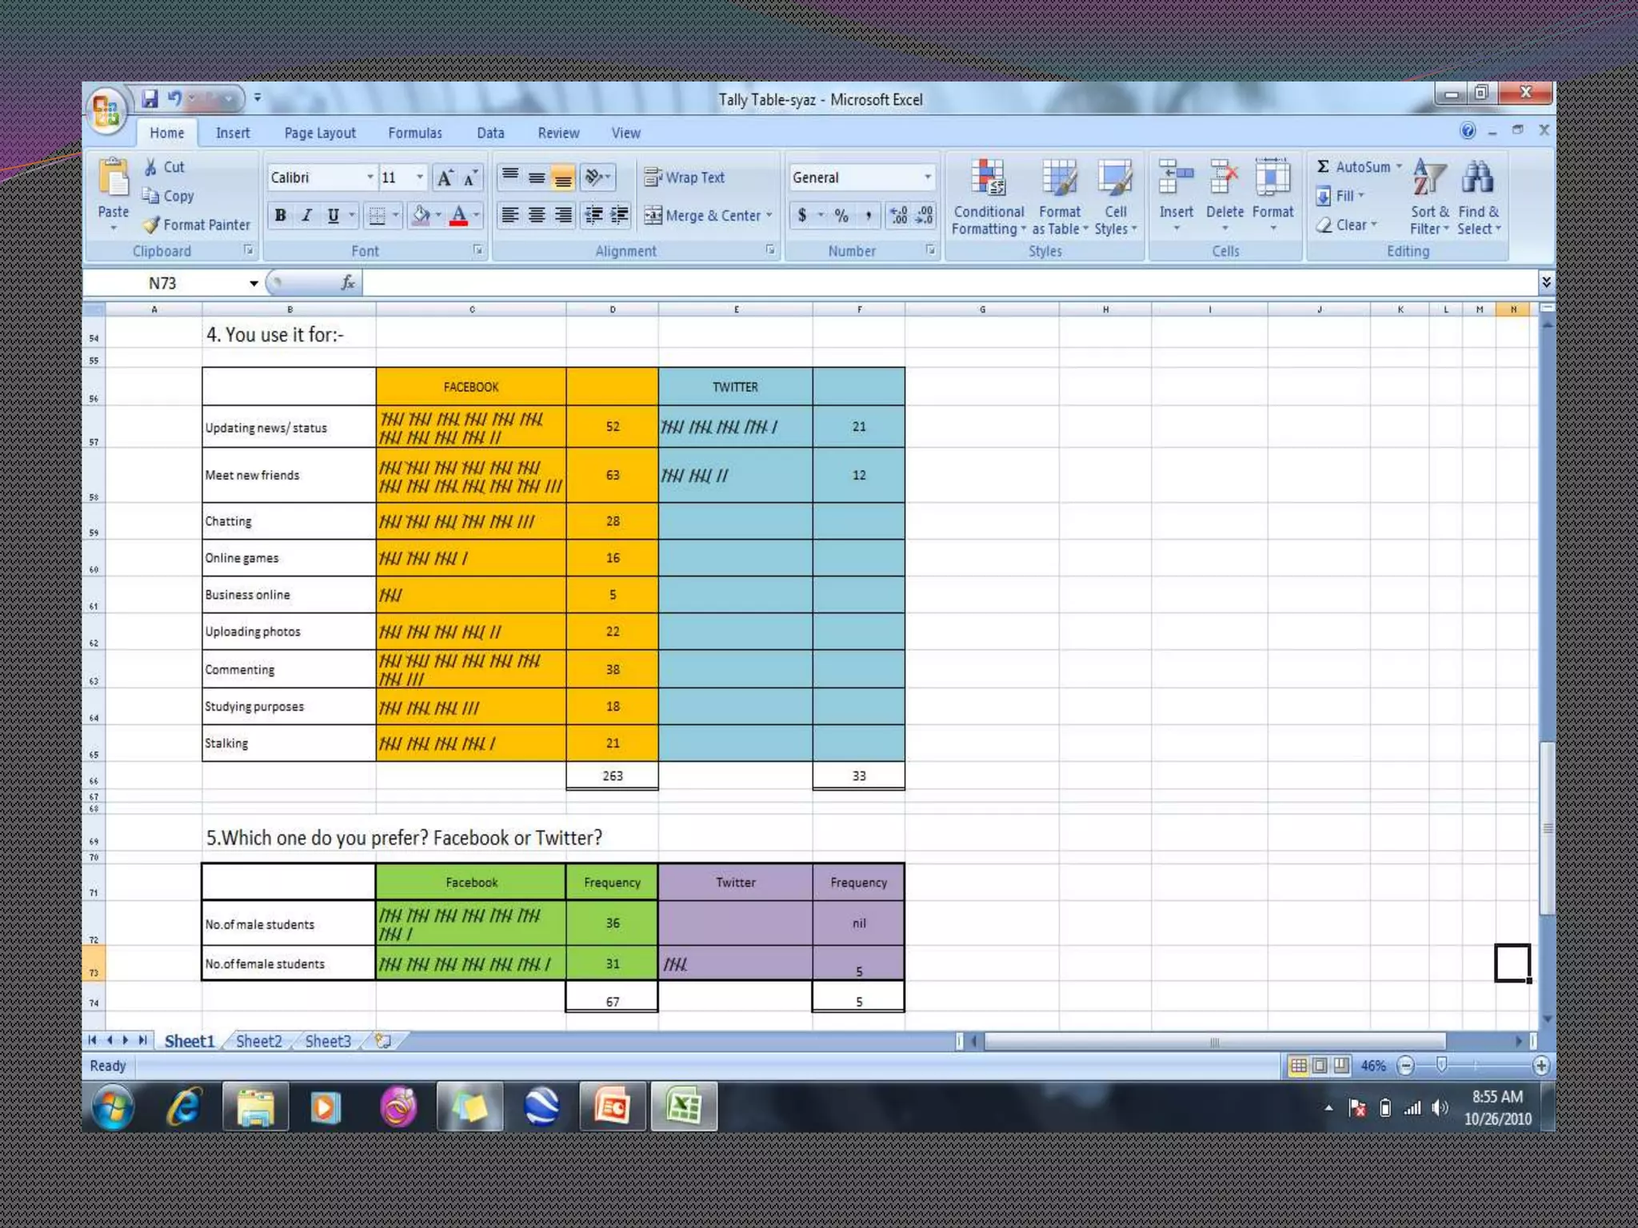The width and height of the screenshot is (1638, 1228).
Task: Click the Conditional Formatting icon
Action: [989, 178]
